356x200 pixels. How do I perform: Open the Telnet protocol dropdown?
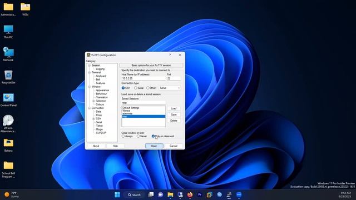pyautogui.click(x=170, y=88)
